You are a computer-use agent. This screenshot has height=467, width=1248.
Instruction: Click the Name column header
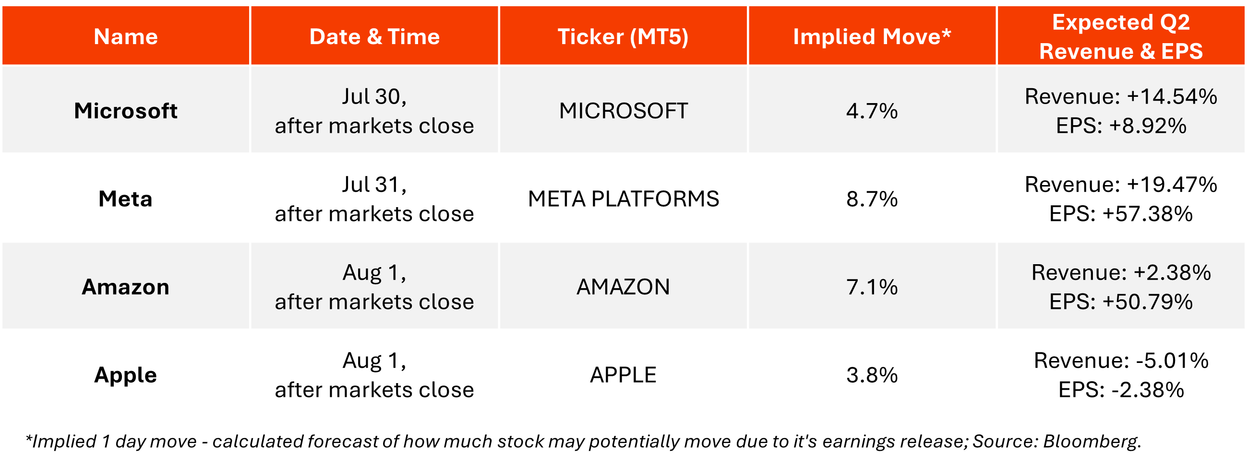tap(125, 37)
